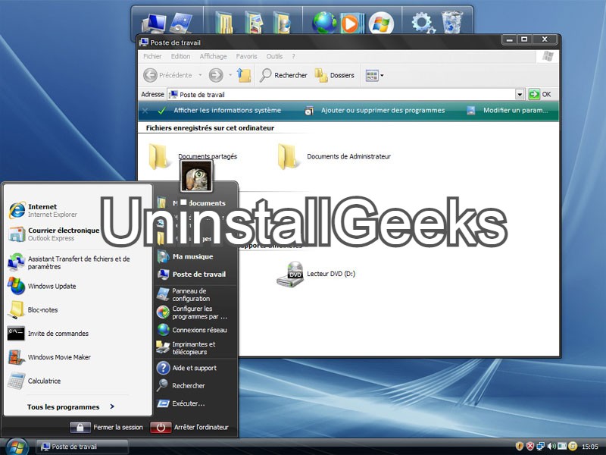Open Poste de travail in Start menu
Screen dimensions: 606x455
[x=192, y=275]
